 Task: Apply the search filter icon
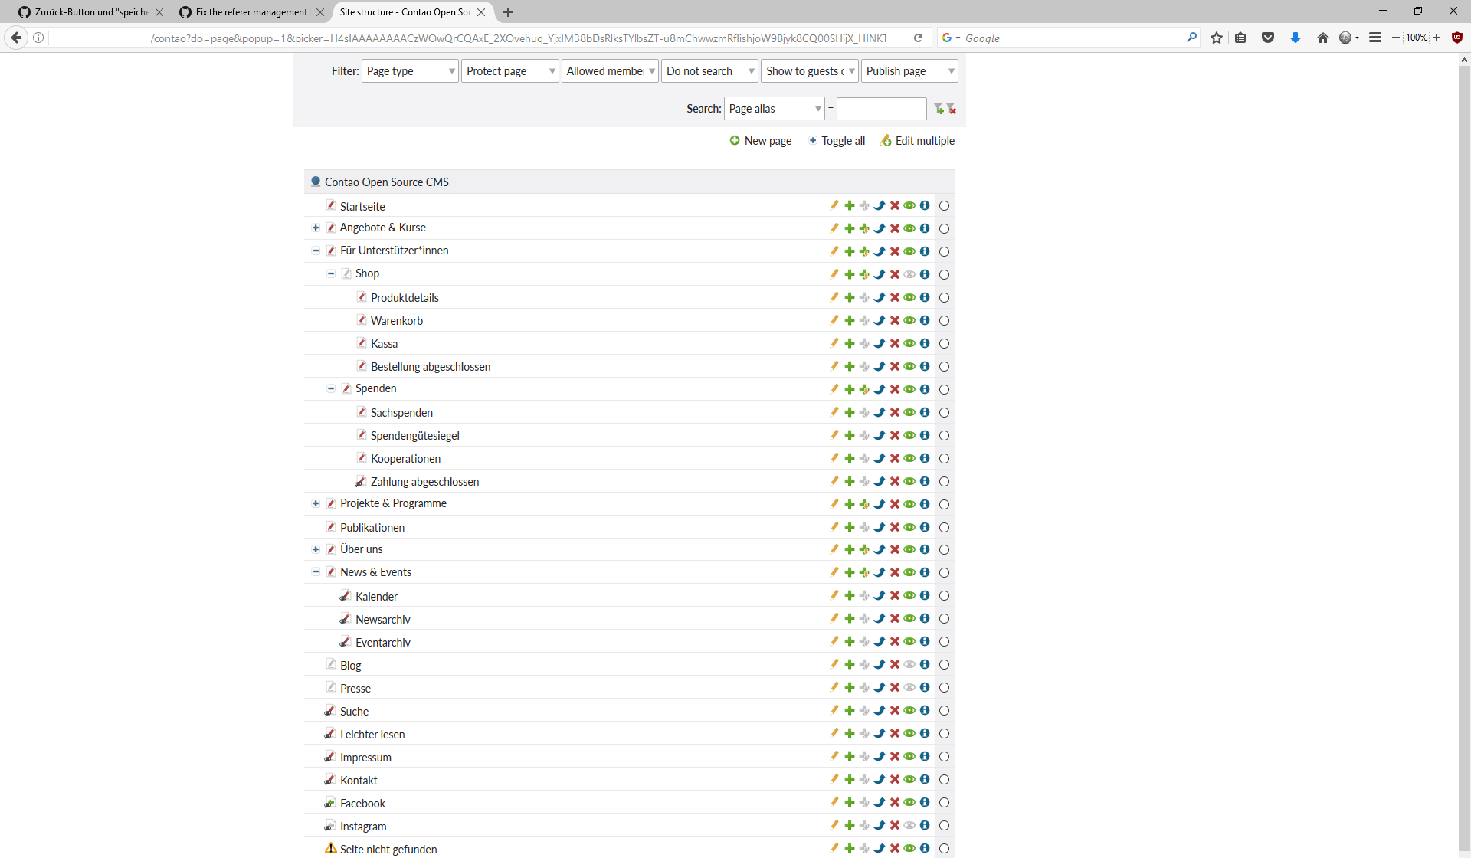(939, 109)
